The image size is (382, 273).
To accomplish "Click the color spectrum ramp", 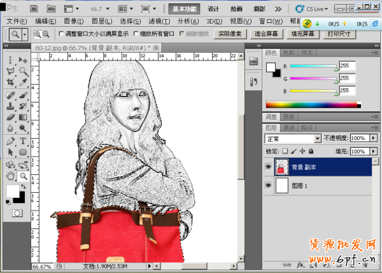I will coord(311,104).
